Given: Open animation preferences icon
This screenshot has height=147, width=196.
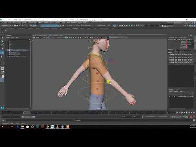Looking at the screenshot, I should coord(194,117).
